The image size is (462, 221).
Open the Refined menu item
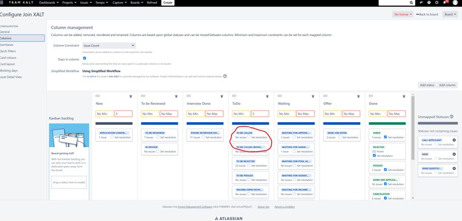152,3
